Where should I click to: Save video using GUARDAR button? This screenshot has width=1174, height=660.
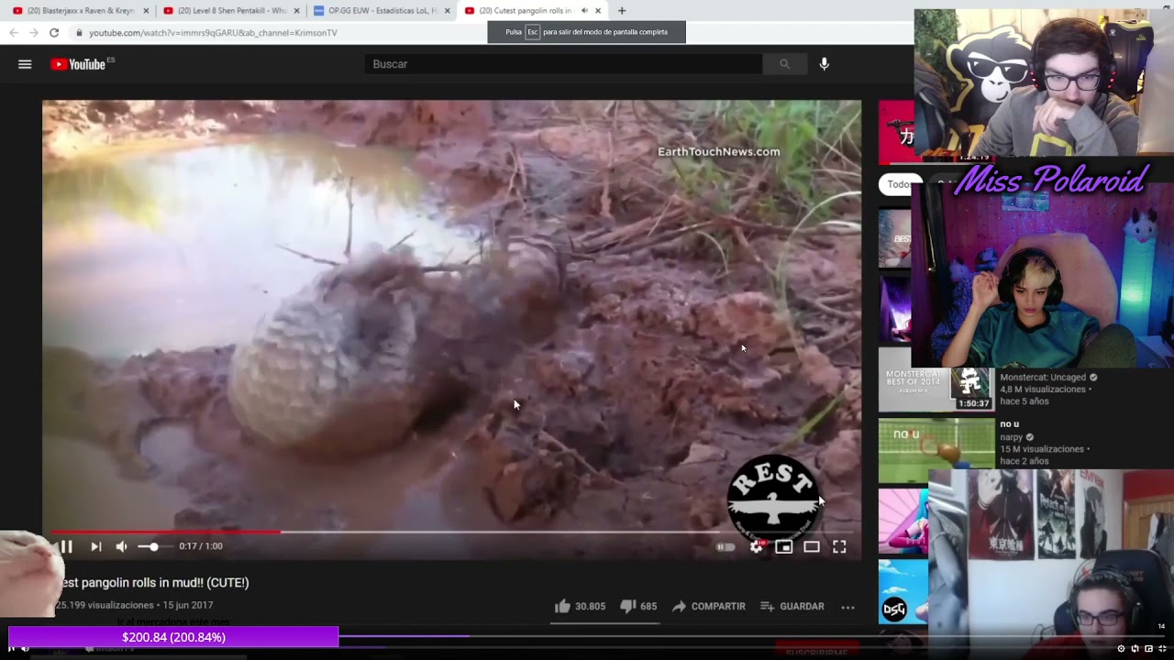click(793, 606)
